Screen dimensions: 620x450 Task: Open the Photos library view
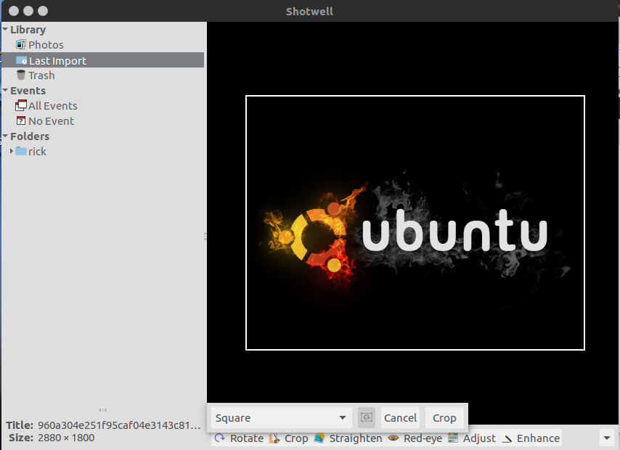coord(44,44)
